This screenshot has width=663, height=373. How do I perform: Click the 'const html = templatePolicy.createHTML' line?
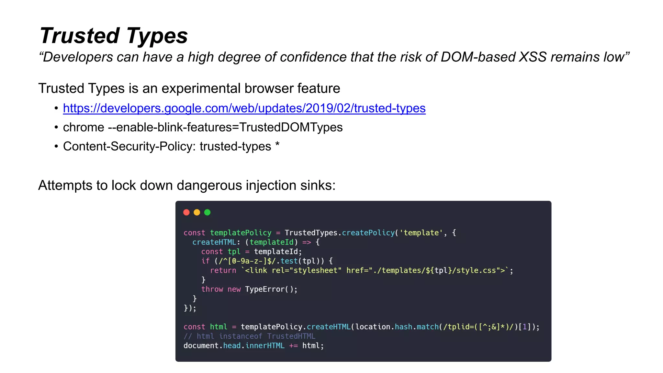(x=362, y=327)
